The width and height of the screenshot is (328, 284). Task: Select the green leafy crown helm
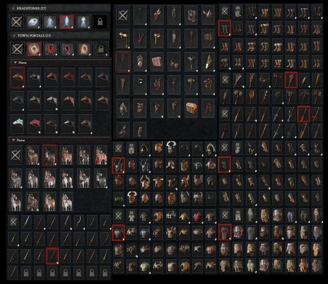(119, 198)
